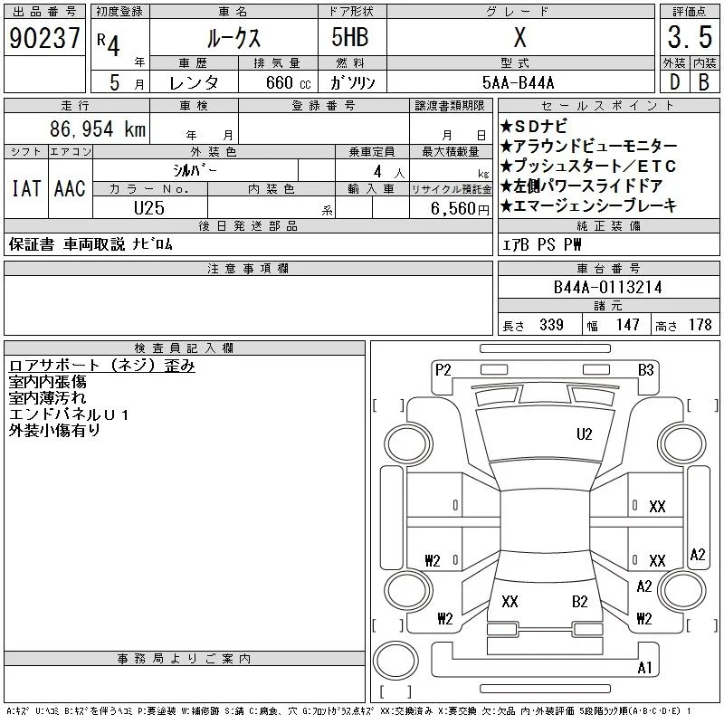Click sales point '★SDナビ'
Image resolution: width=724 pixels, height=724 pixels.
pos(534,127)
